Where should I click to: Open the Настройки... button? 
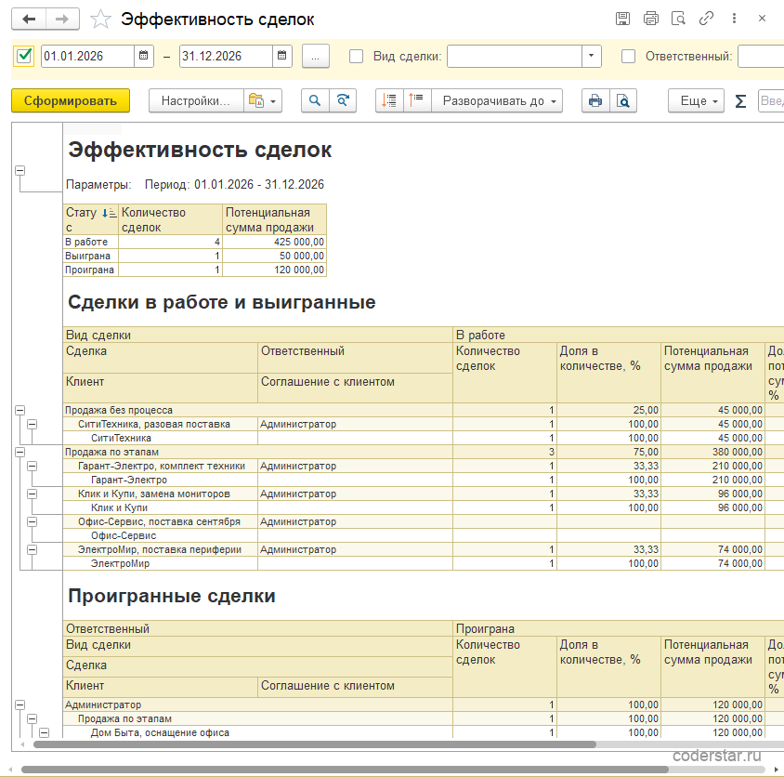(x=196, y=100)
